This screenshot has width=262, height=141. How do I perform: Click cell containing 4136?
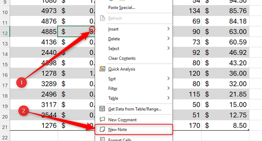point(34,42)
